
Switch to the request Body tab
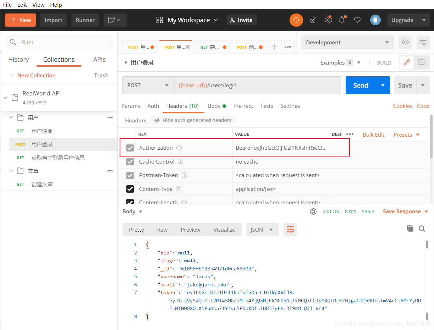[217, 106]
